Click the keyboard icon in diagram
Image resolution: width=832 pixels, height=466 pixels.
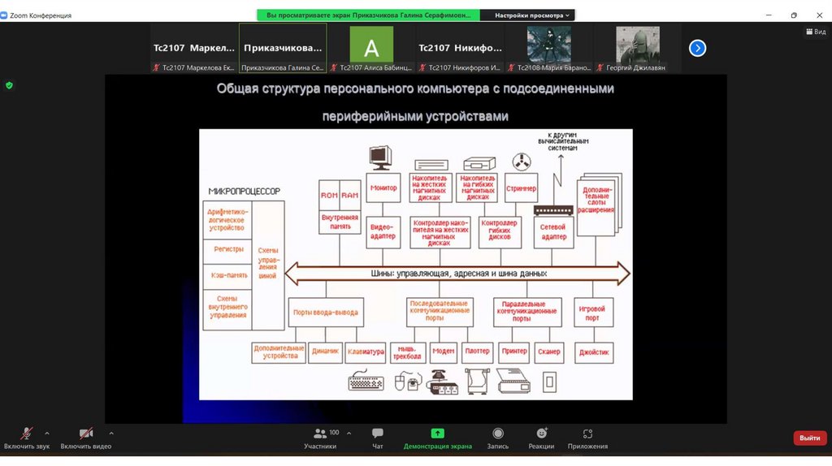pyautogui.click(x=366, y=381)
